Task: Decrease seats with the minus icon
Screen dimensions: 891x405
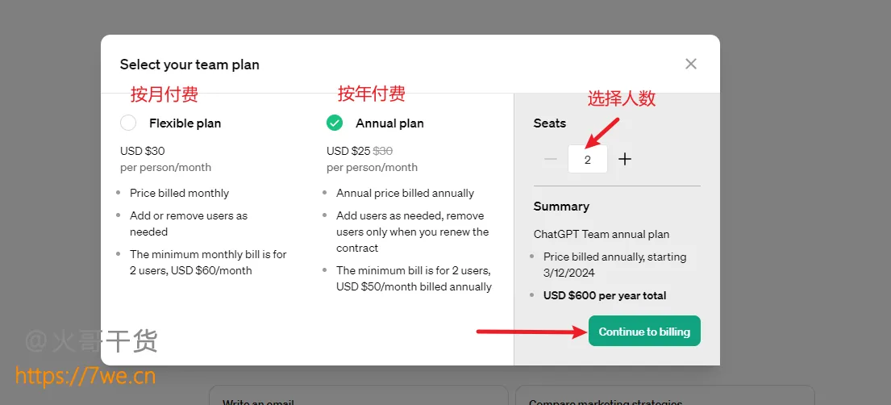Action: [x=551, y=159]
